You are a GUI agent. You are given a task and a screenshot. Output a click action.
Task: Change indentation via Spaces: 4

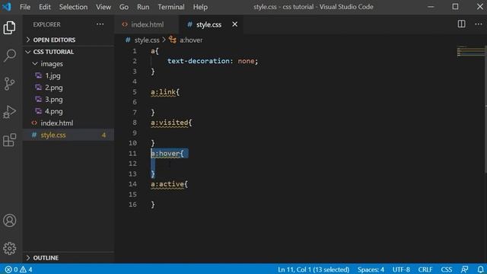click(x=371, y=269)
